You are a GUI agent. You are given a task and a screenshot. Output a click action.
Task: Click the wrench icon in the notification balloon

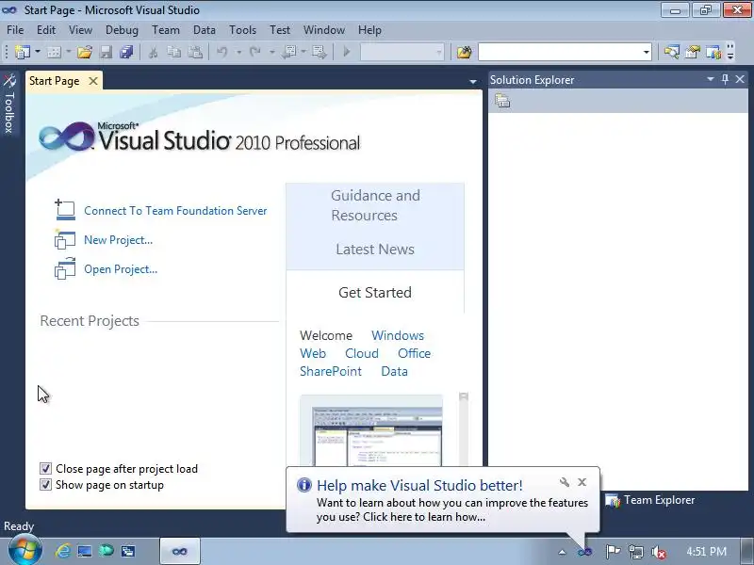coord(565,482)
